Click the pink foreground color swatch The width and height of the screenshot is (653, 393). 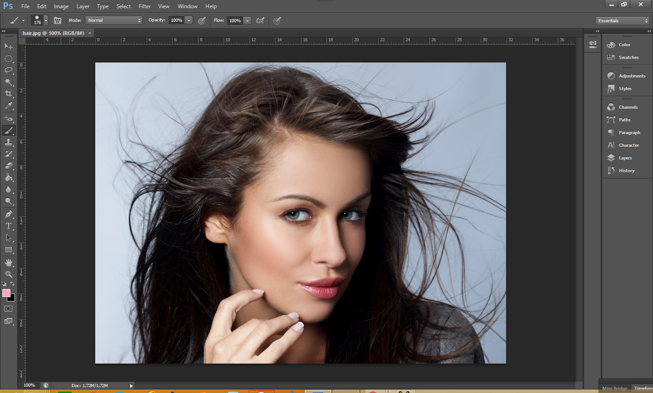tap(6, 293)
